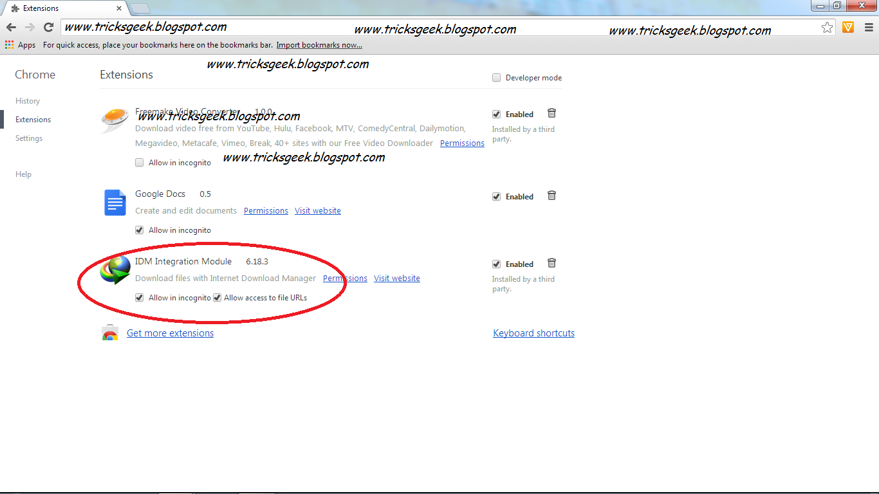Click the version number 6.18.3

257,262
